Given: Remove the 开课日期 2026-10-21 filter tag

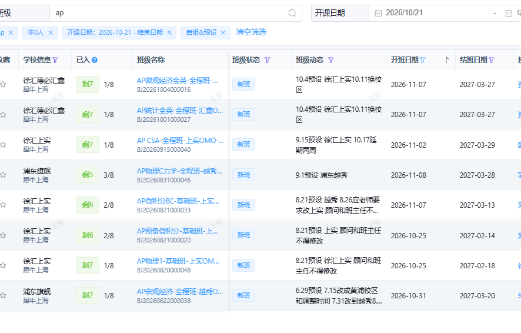Looking at the screenshot, I should (169, 32).
